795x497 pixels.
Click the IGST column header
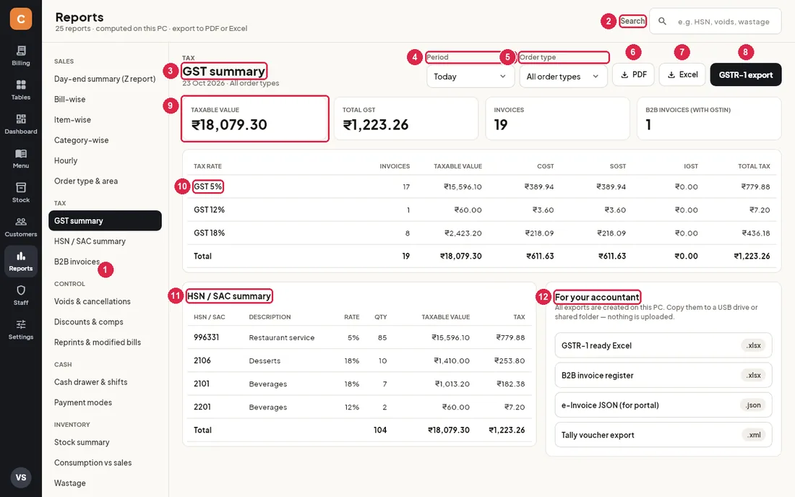(x=690, y=166)
